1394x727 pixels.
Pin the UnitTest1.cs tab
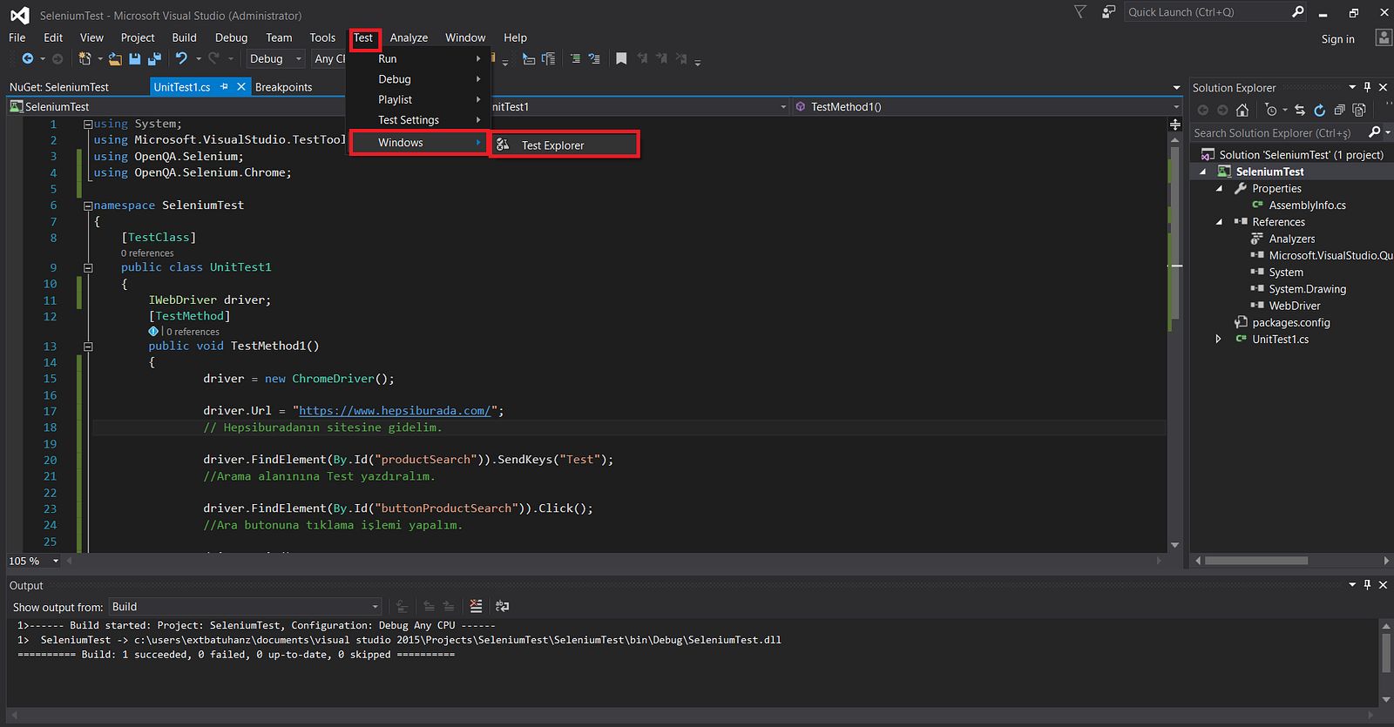point(224,86)
